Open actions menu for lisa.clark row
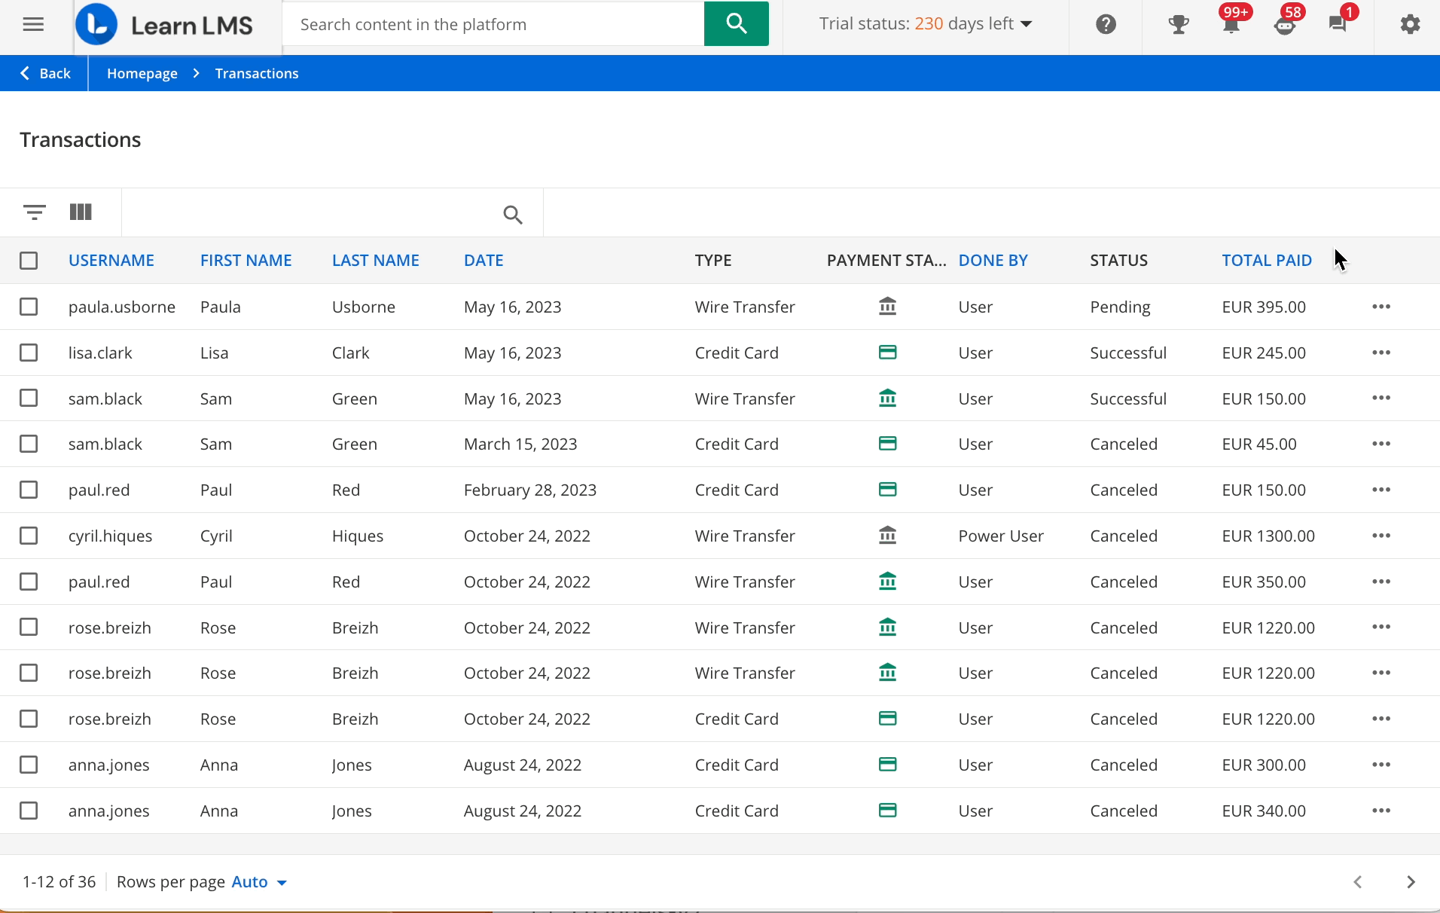Viewport: 1440px width, 913px height. point(1381,353)
